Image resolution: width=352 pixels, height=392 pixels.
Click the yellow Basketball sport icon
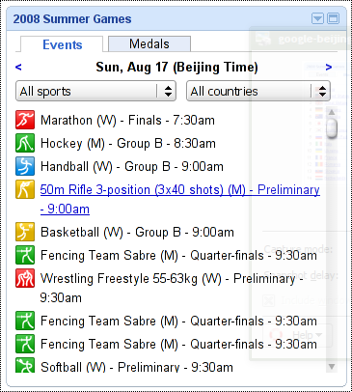click(x=25, y=232)
